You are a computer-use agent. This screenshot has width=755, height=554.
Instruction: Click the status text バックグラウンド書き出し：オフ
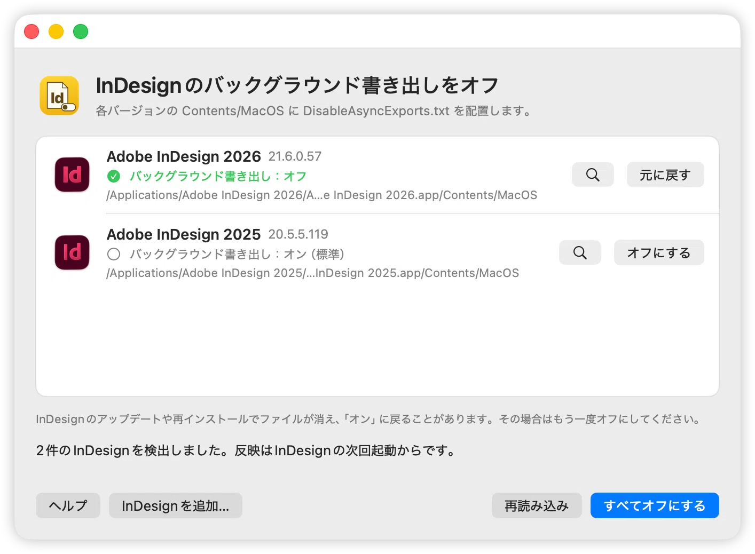(x=218, y=176)
